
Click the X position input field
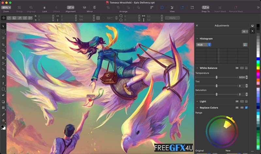click(x=45, y=16)
